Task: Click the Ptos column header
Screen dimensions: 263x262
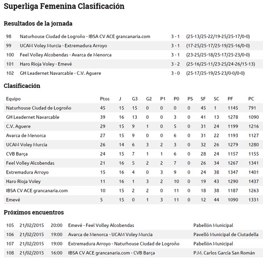Action: pyautogui.click(x=105, y=99)
